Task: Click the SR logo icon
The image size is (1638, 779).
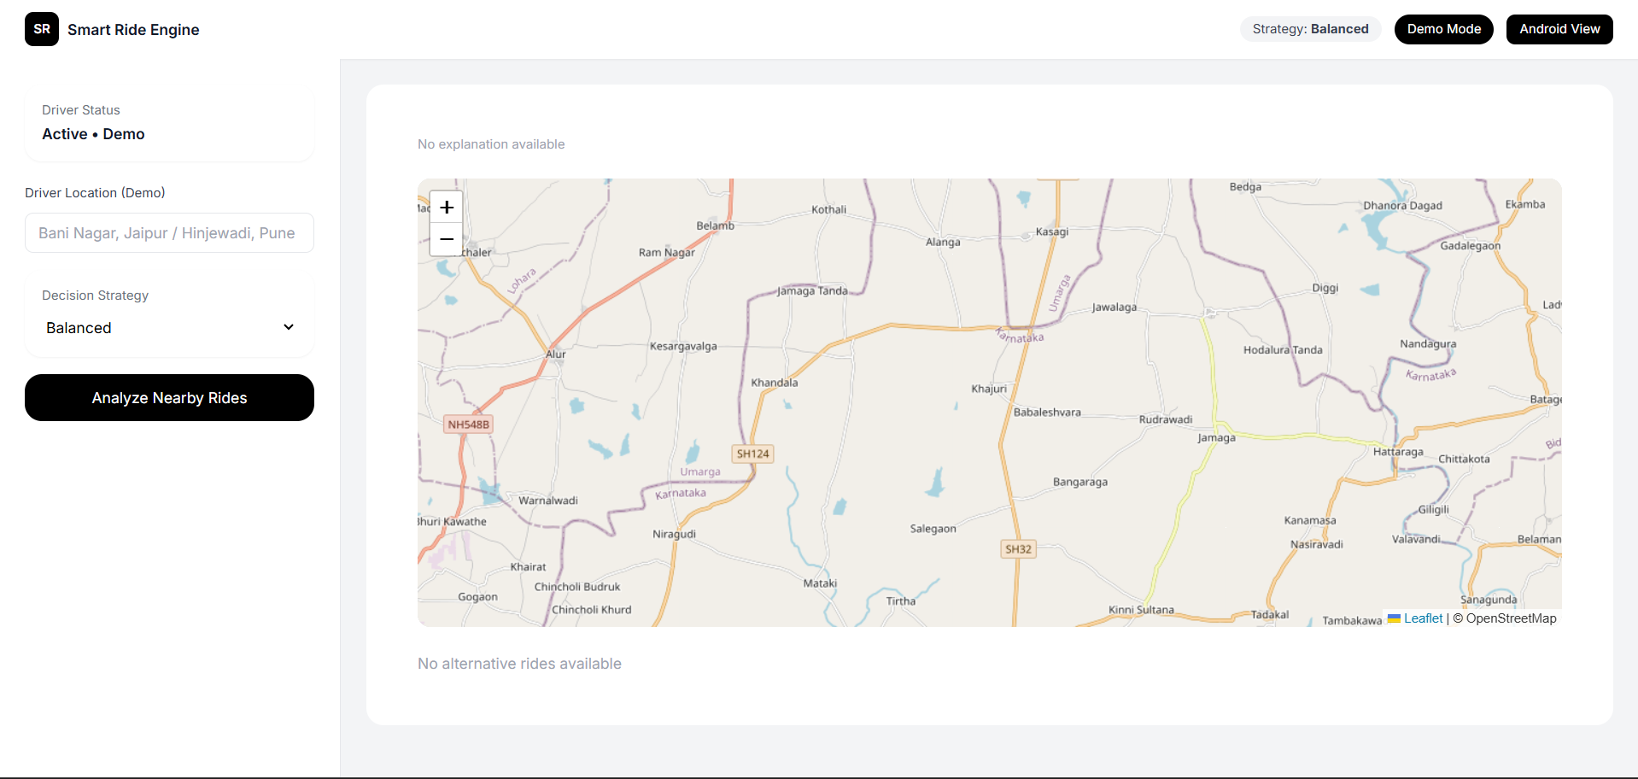Action: point(42,29)
